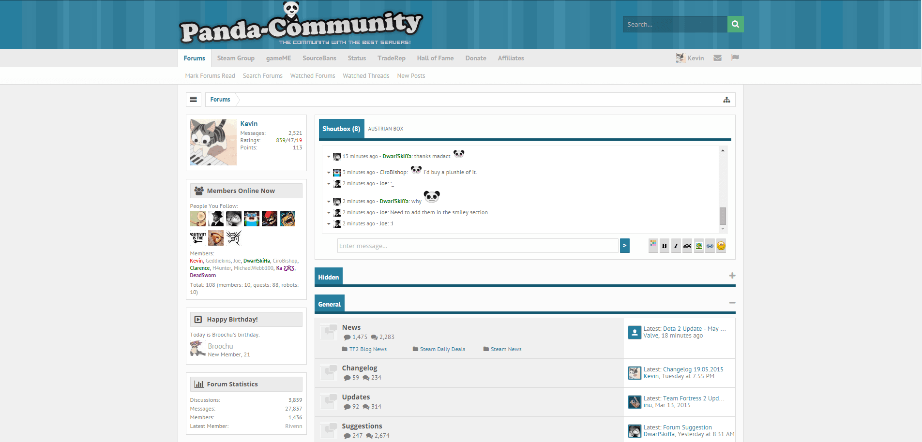The image size is (922, 442).
Task: Switch to the AUSTRIAN BOX tab
Action: (x=385, y=129)
